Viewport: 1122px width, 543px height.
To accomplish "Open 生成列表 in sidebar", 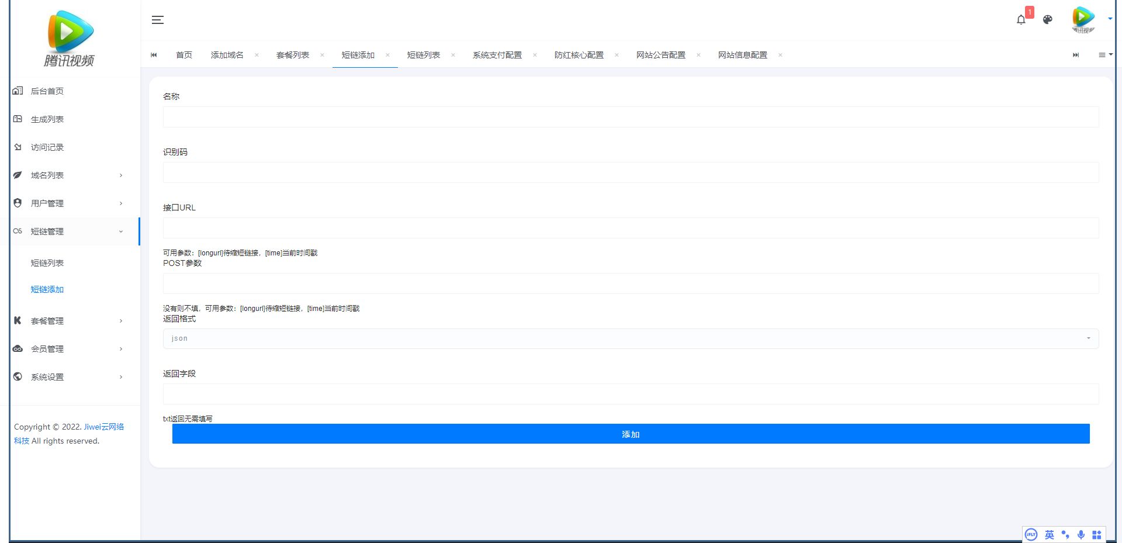I will click(x=47, y=119).
